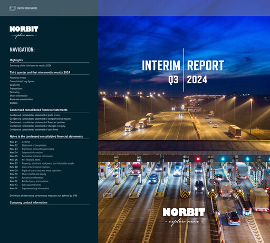Click the SWITCH SCREEN MODE label
The height and width of the screenshot is (243, 270).
tap(27, 8)
